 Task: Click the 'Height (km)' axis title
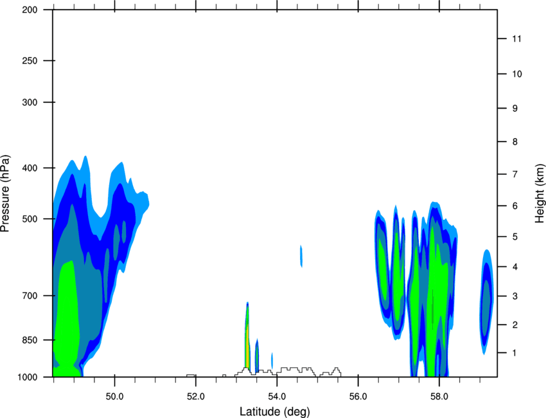point(540,193)
